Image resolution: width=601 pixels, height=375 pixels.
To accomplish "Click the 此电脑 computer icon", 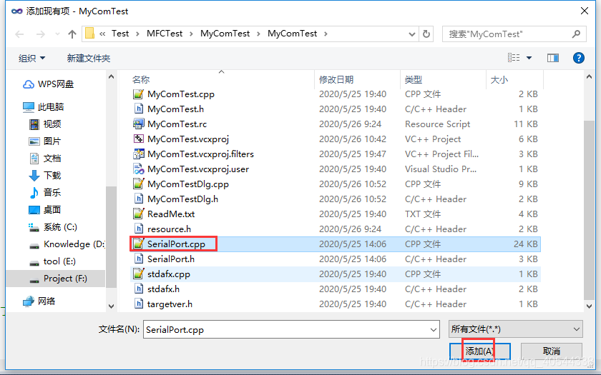I will tap(29, 107).
